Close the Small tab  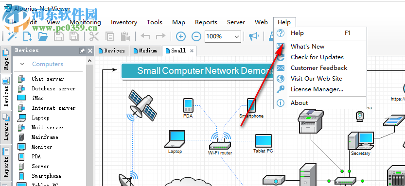(192, 51)
